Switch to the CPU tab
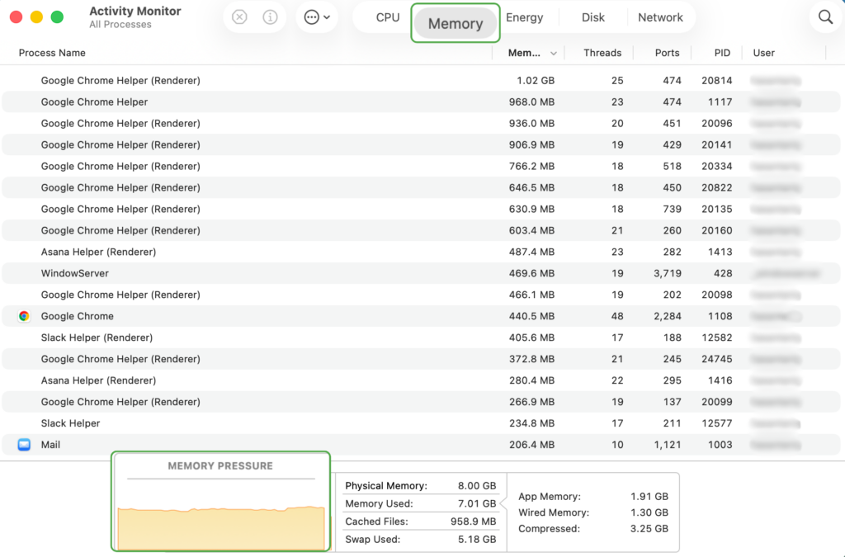The height and width of the screenshot is (557, 845). click(388, 17)
